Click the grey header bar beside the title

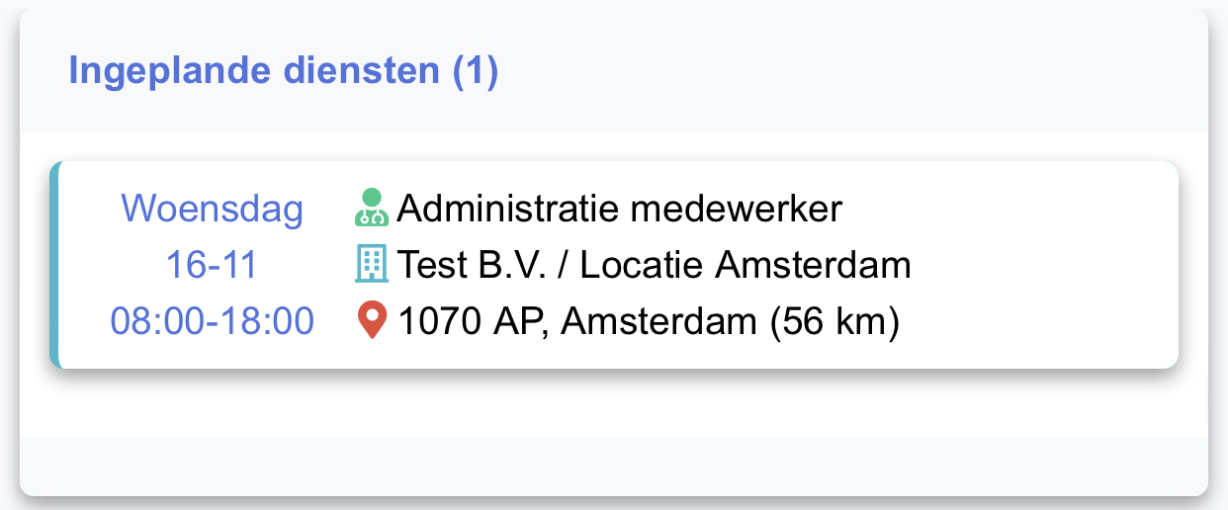(x=850, y=71)
